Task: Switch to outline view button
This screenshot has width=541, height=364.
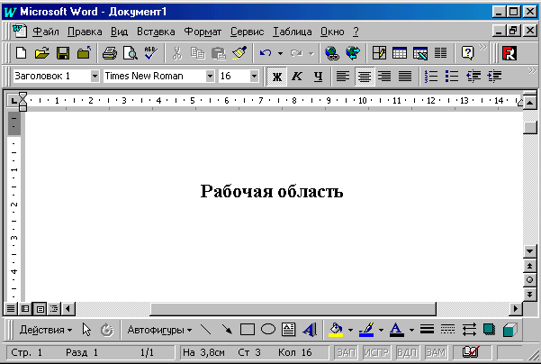Action: point(54,308)
